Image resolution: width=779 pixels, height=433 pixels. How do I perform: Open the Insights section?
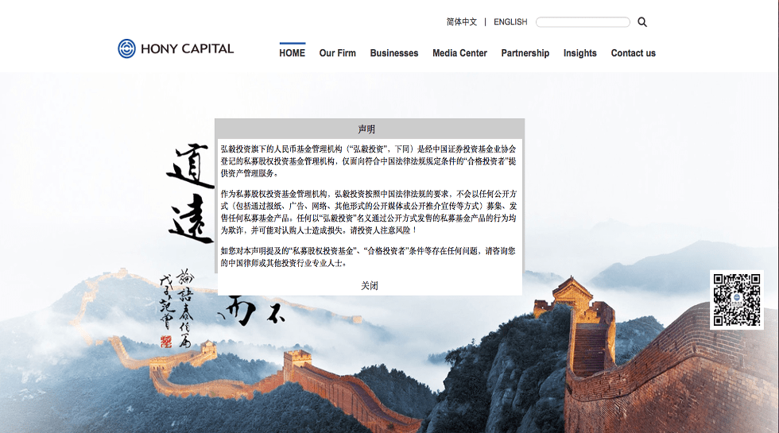tap(579, 53)
